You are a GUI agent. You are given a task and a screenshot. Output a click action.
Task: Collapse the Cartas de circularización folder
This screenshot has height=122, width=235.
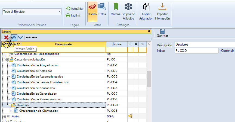pos(7,59)
